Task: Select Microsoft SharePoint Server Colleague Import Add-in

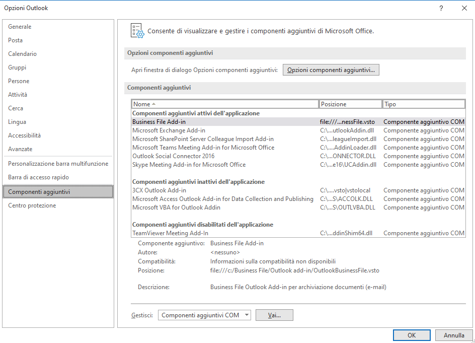Action: (x=298, y=139)
